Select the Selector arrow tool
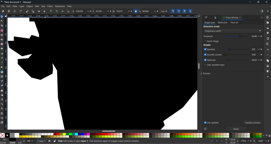 point(2,17)
